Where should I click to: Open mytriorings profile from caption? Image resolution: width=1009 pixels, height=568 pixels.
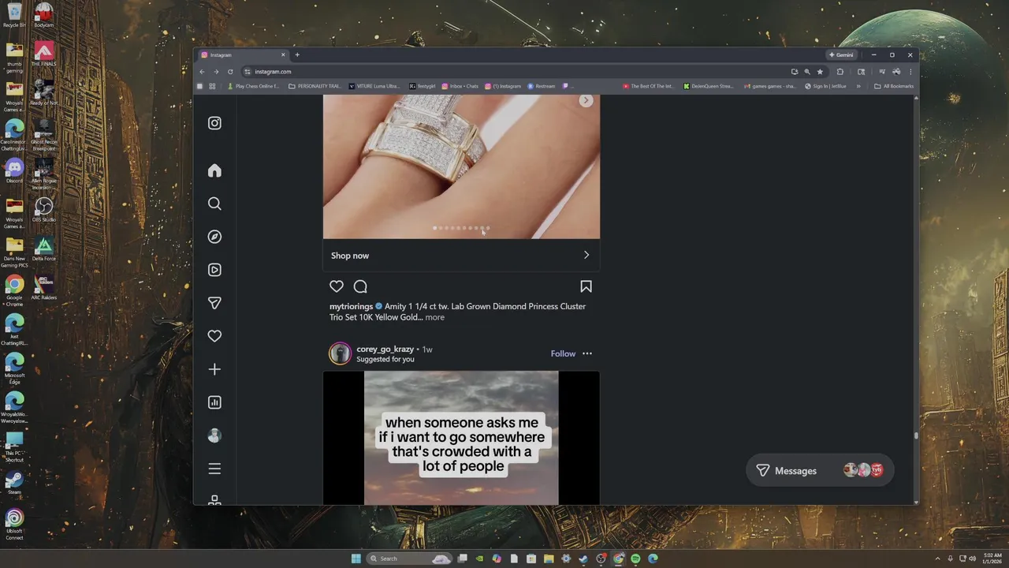(351, 306)
